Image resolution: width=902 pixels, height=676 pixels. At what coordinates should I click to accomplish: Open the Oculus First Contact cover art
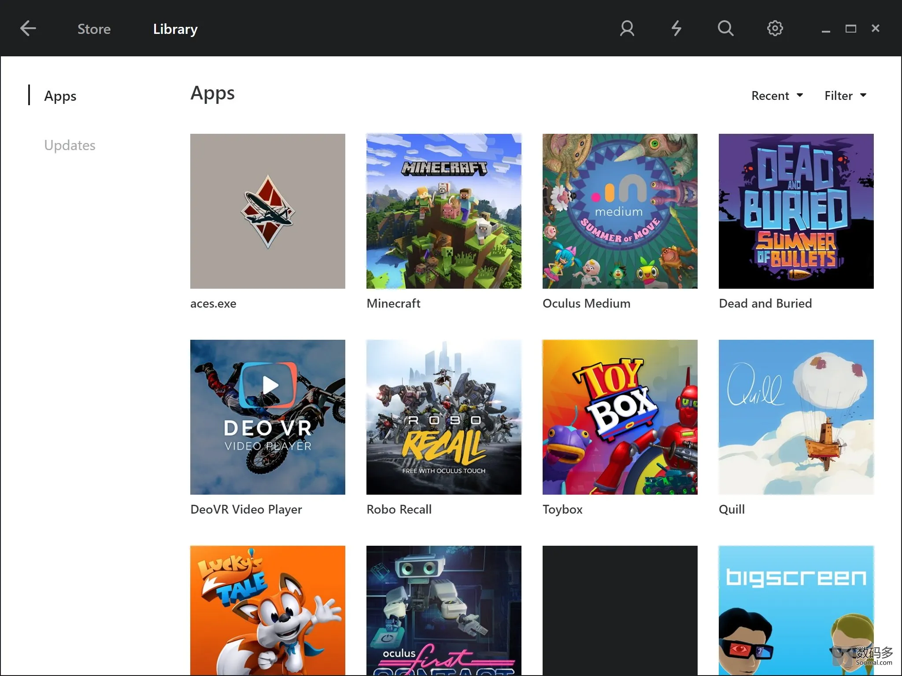[444, 610]
